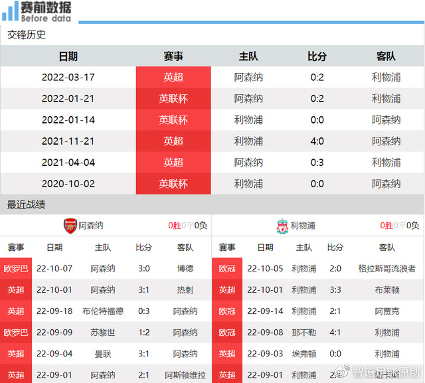The height and width of the screenshot is (383, 425).
Task: Select the 2022-01-14 date cell
Action: tap(68, 119)
